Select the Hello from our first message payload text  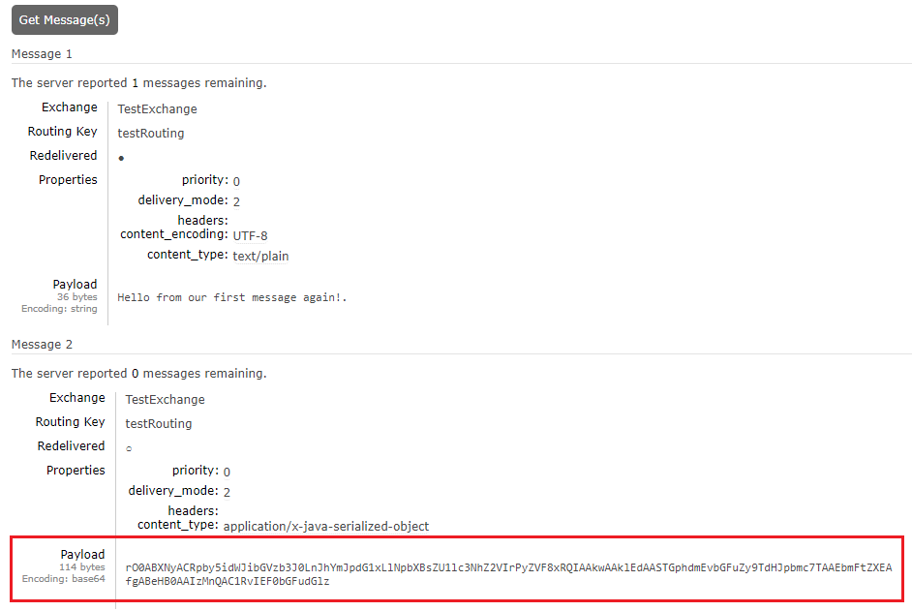(x=230, y=297)
